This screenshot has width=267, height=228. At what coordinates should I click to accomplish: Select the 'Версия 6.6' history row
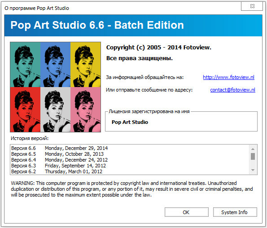click(x=130, y=148)
